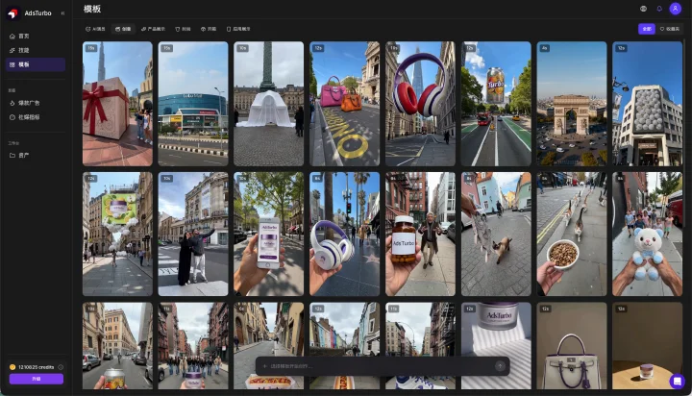
Task: Open the AdsTurbo pill bottle template
Action: (x=421, y=234)
